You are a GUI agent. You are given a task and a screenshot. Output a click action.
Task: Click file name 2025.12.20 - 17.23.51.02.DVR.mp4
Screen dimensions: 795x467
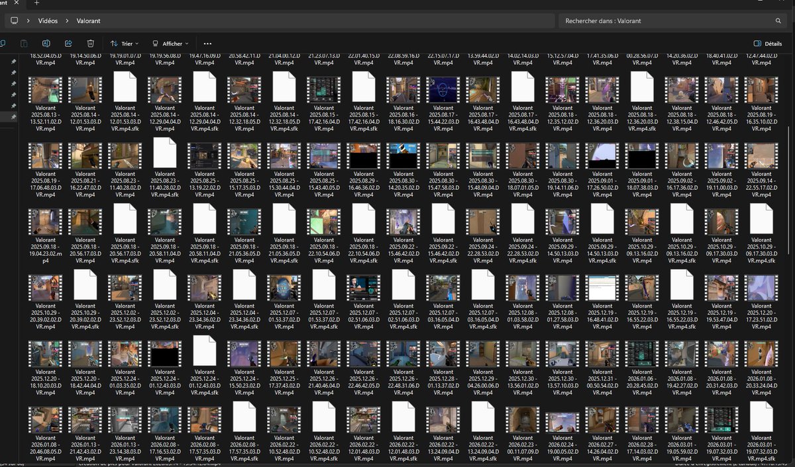(761, 316)
